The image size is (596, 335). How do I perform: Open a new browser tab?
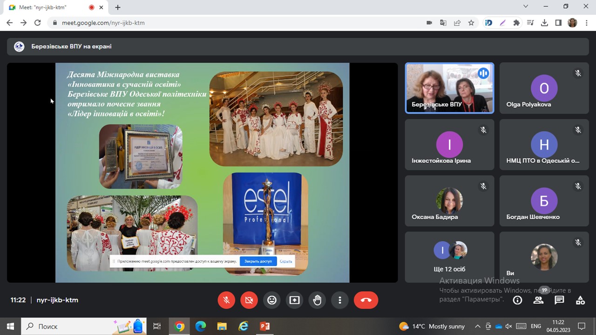tap(118, 7)
